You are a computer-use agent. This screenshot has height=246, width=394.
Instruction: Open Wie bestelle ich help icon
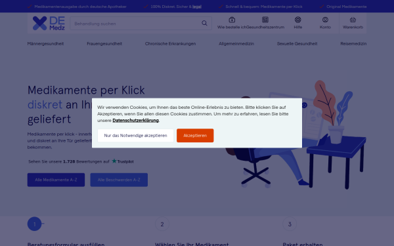coord(232,20)
